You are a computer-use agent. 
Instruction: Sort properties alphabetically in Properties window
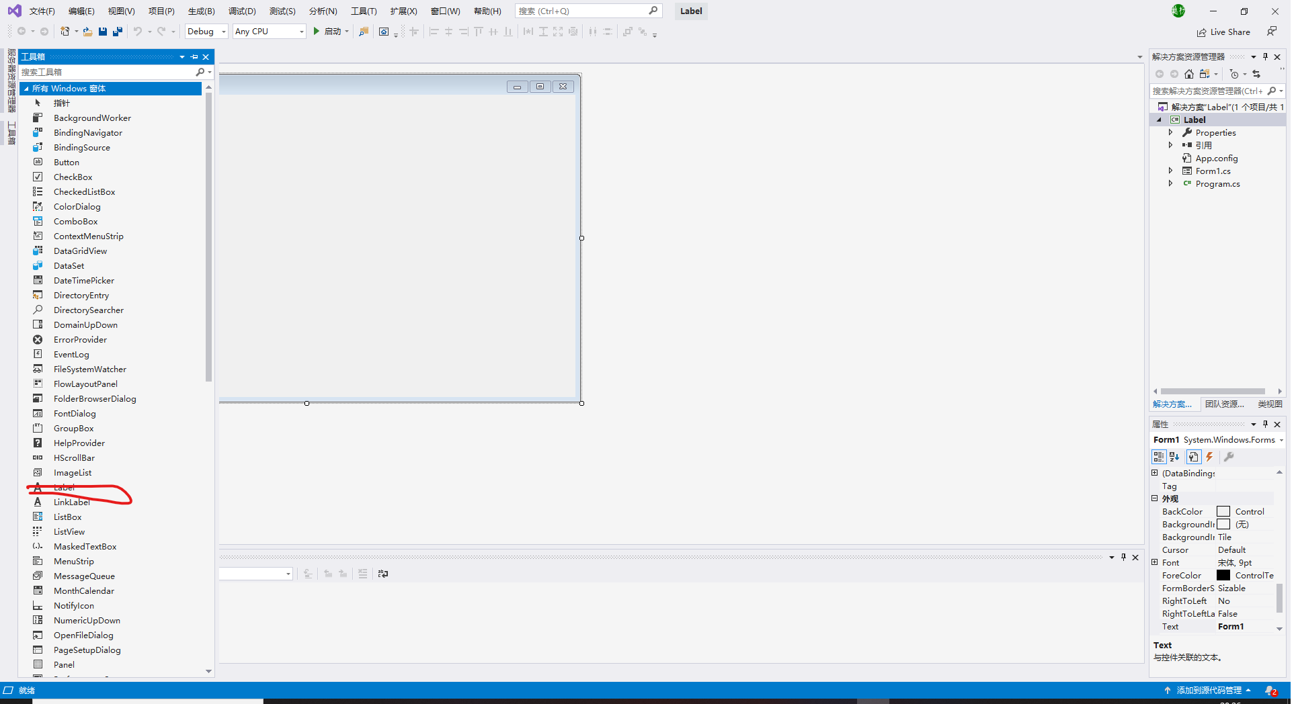(1174, 457)
